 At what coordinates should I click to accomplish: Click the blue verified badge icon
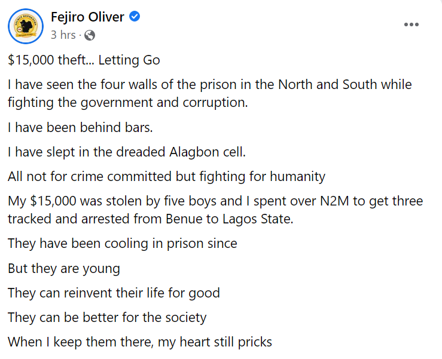[x=135, y=17]
